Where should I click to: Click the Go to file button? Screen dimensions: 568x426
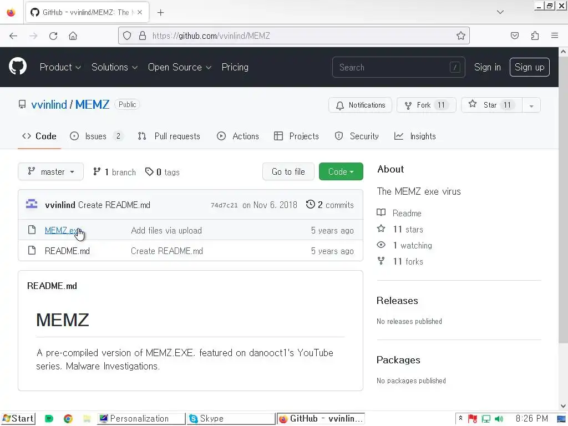(x=288, y=172)
